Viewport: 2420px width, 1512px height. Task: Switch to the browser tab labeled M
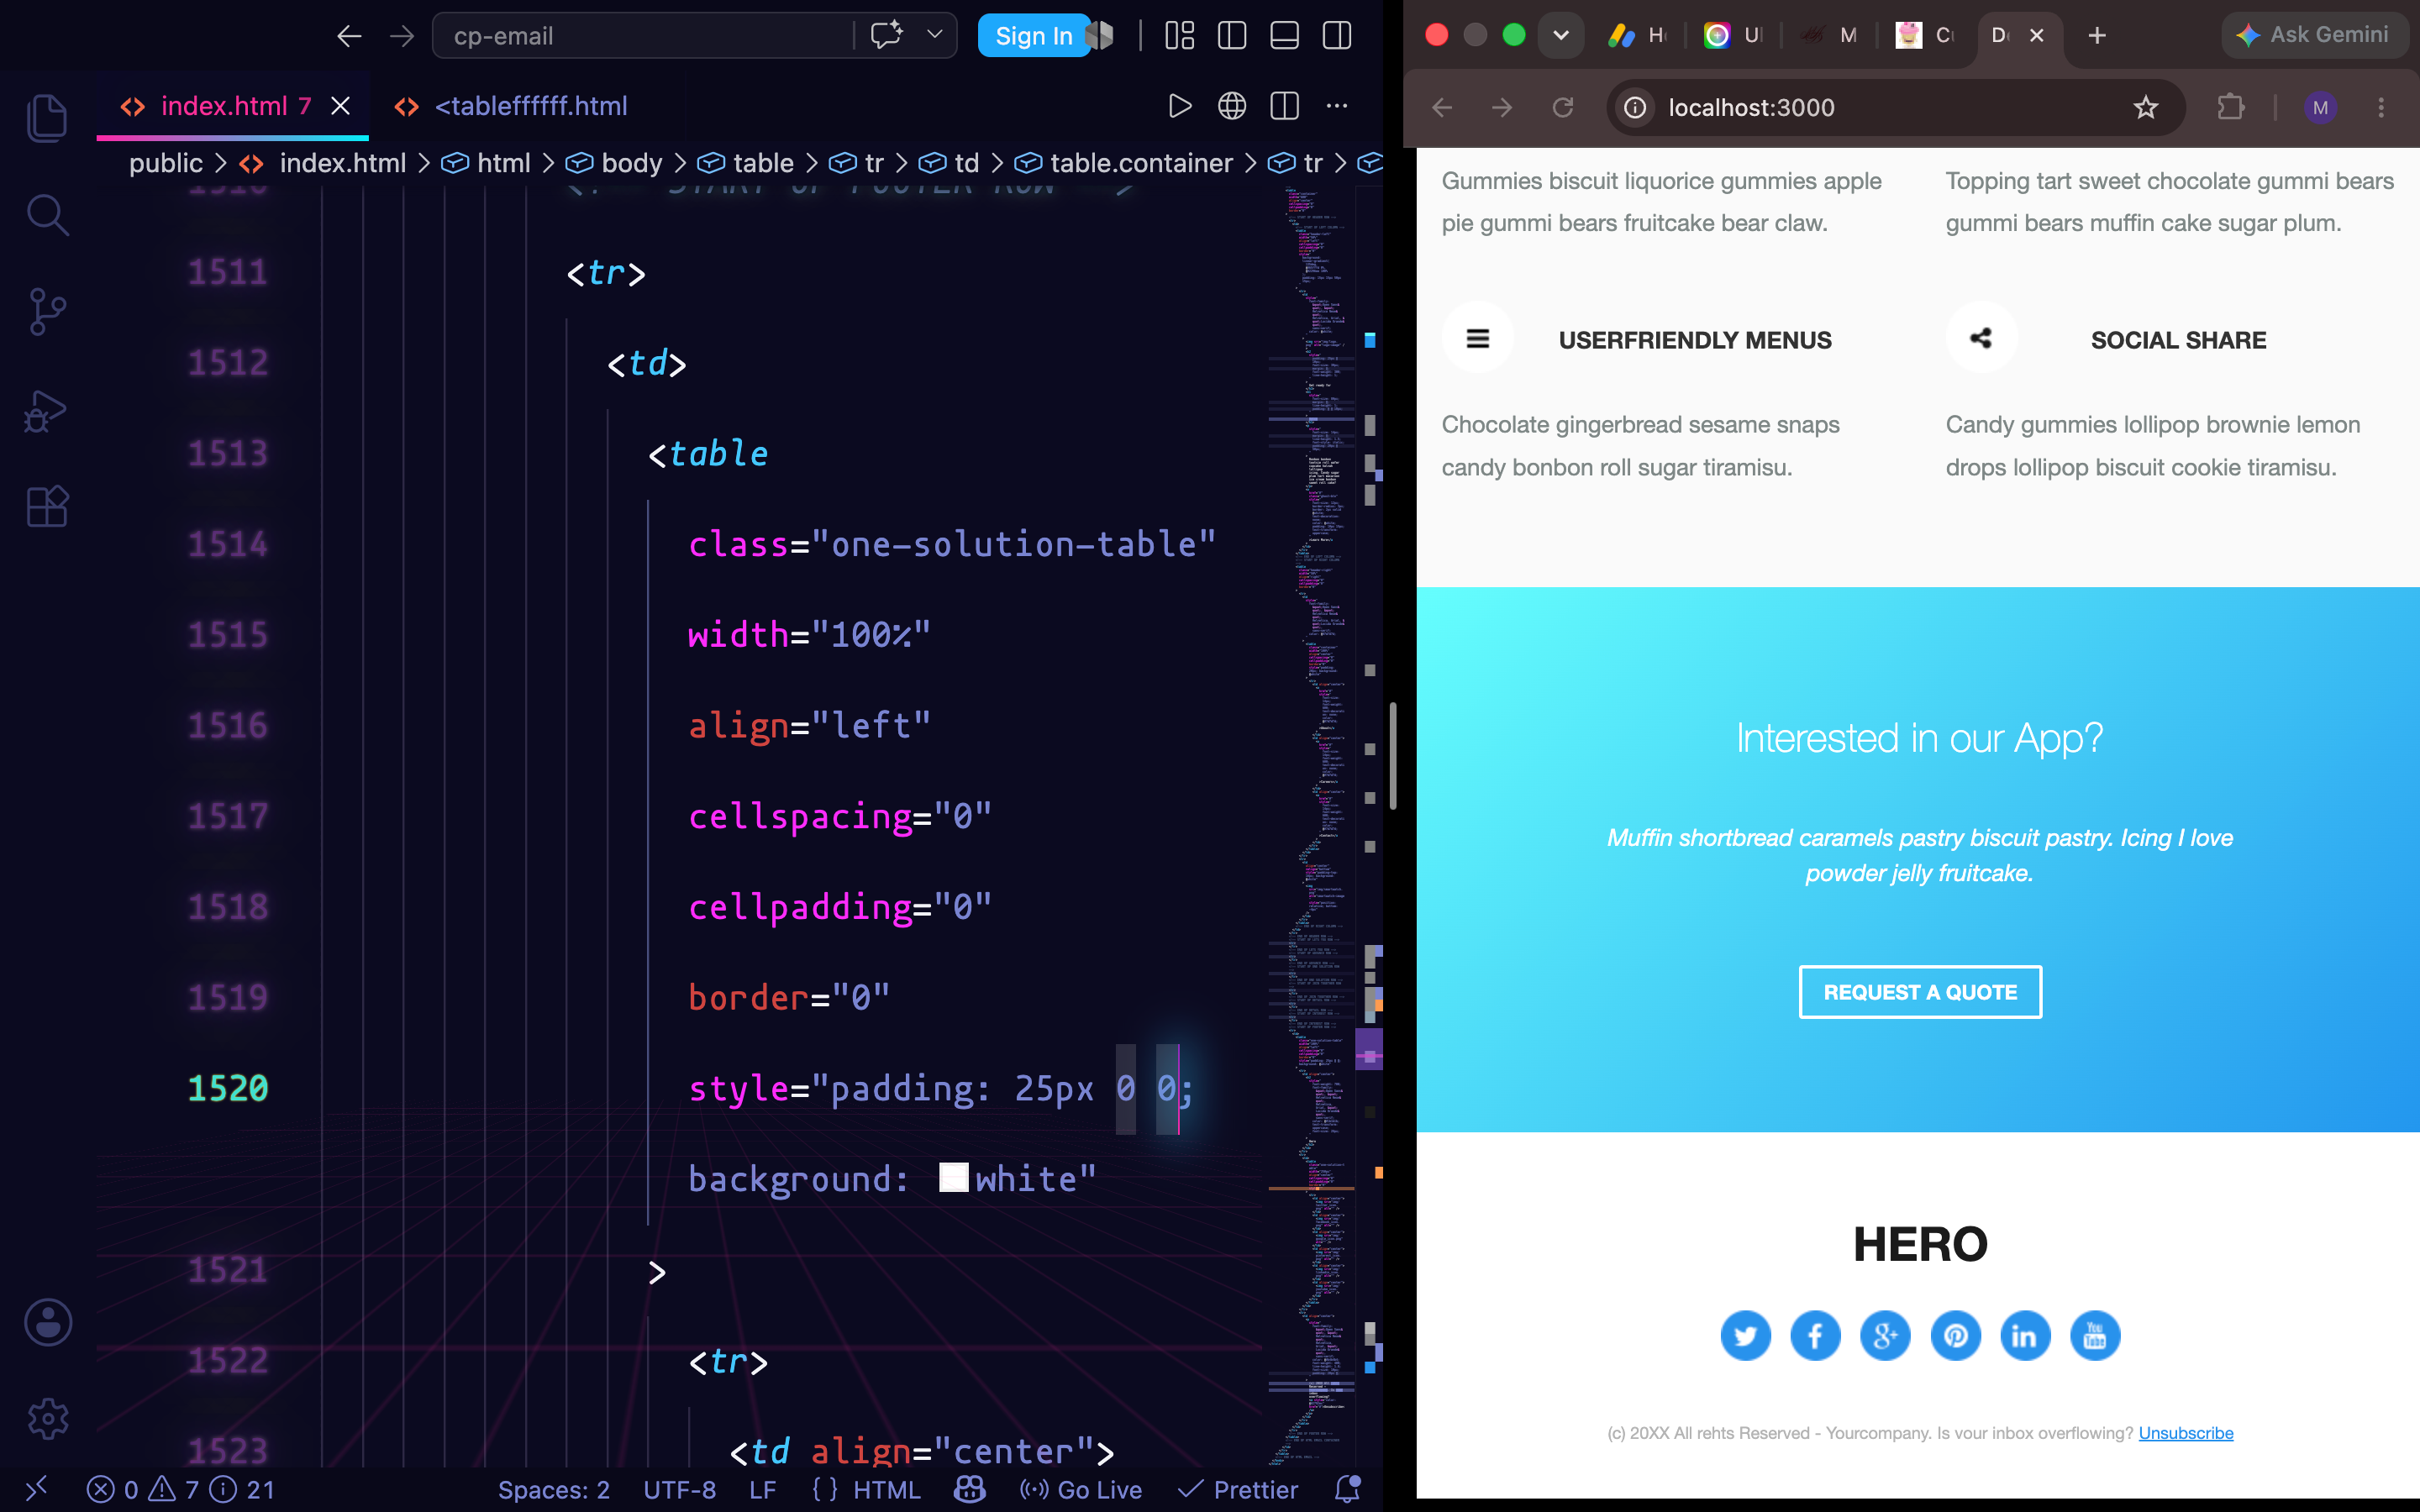point(1829,36)
